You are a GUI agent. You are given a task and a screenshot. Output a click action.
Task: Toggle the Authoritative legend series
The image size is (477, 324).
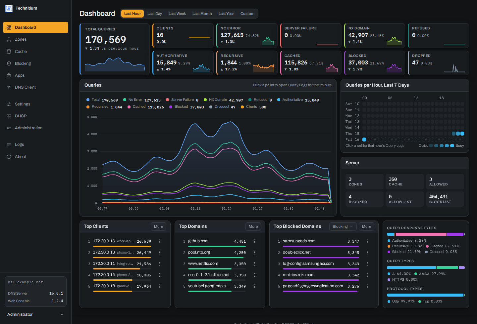click(x=298, y=100)
